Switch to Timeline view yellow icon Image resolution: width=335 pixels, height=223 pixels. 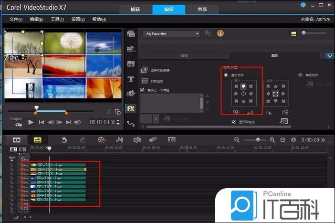[37, 140]
